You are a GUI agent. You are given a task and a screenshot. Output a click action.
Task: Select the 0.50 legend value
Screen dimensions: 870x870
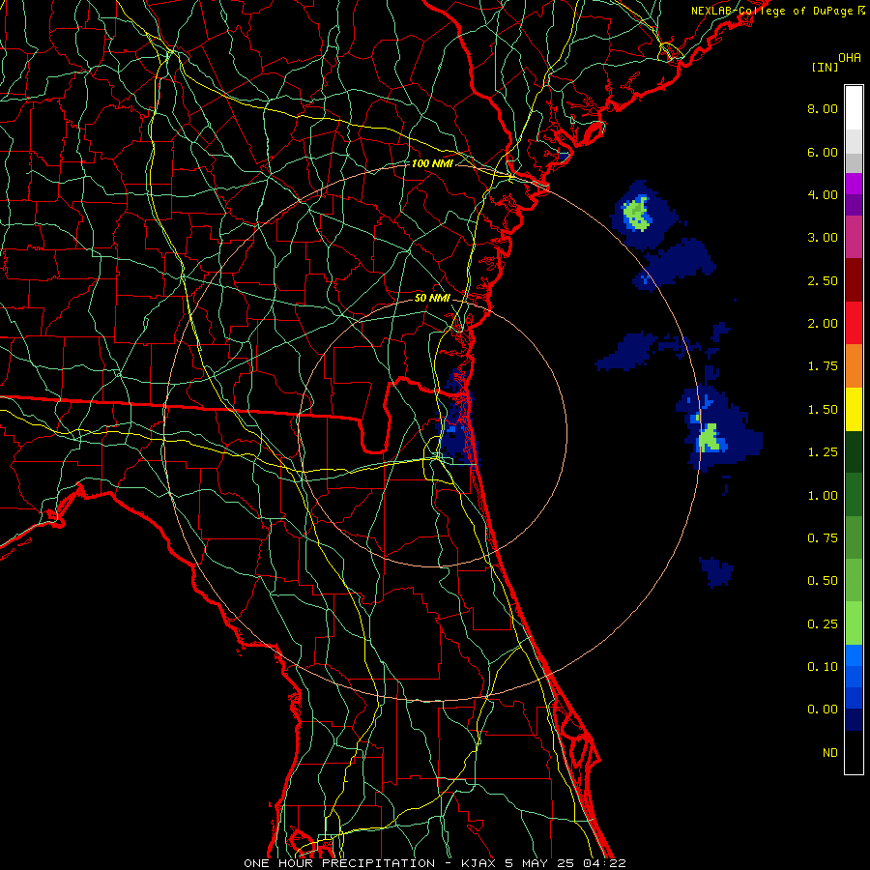pyautogui.click(x=823, y=581)
